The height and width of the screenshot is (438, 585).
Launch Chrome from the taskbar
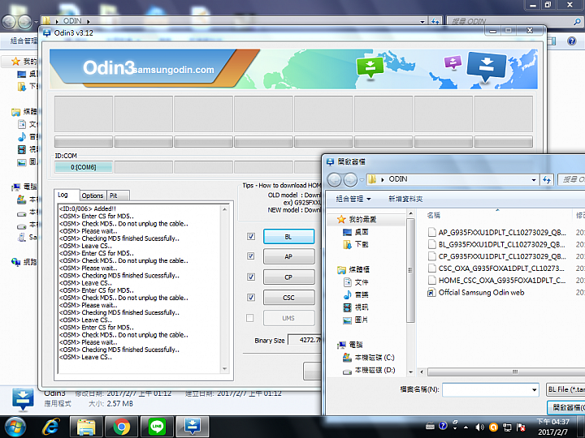tap(121, 427)
